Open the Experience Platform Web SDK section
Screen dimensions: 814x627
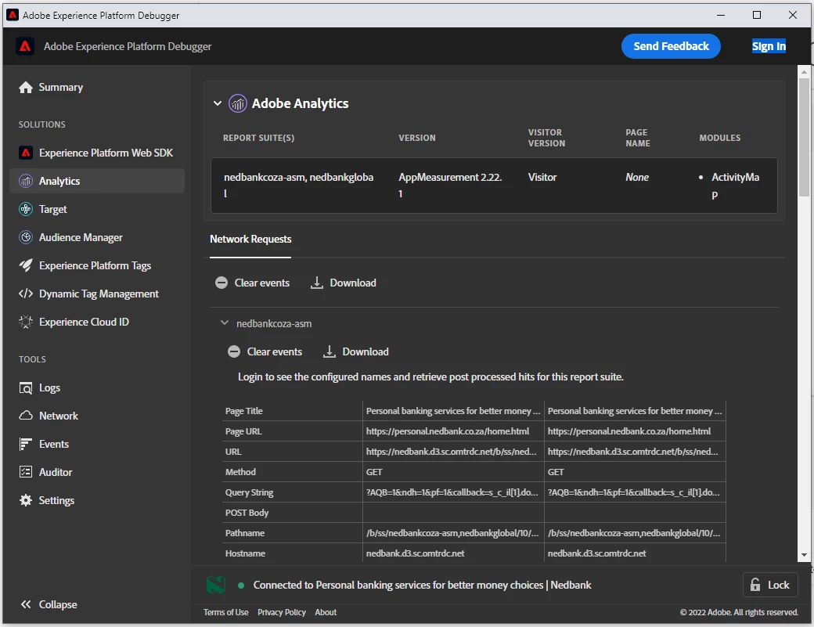[x=96, y=153]
